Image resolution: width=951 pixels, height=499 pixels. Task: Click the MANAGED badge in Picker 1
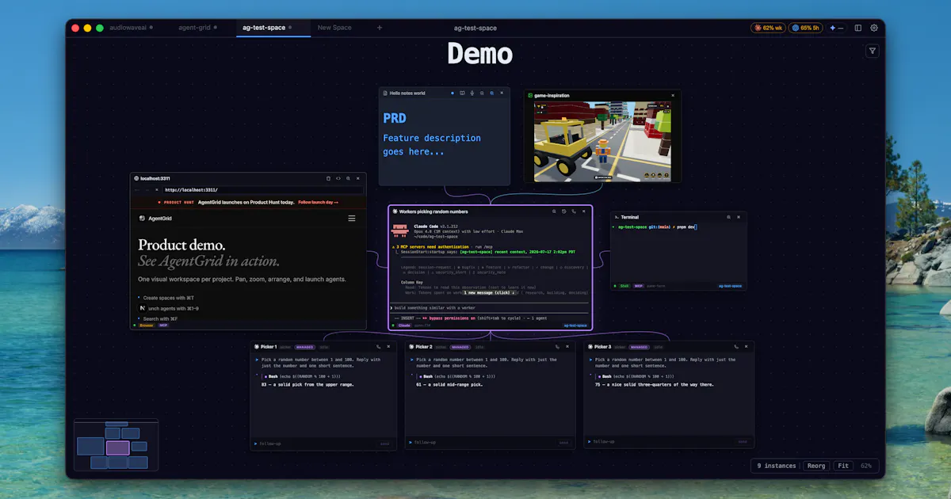305,347
